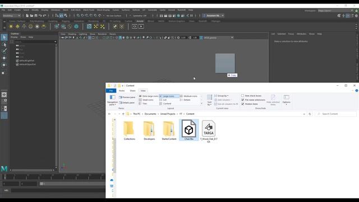The width and height of the screenshot is (359, 202).
Task: Click Explorer's back navigation arrow
Action: point(109,114)
